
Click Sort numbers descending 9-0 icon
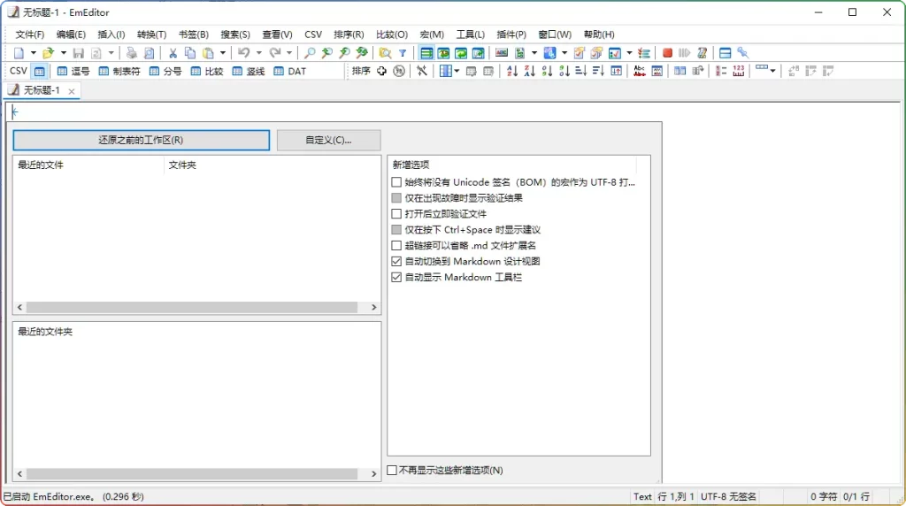pyautogui.click(x=564, y=71)
